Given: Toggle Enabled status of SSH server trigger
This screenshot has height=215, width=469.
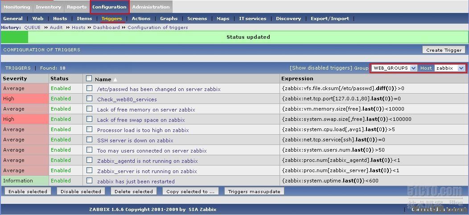Looking at the screenshot, I should pos(61,140).
